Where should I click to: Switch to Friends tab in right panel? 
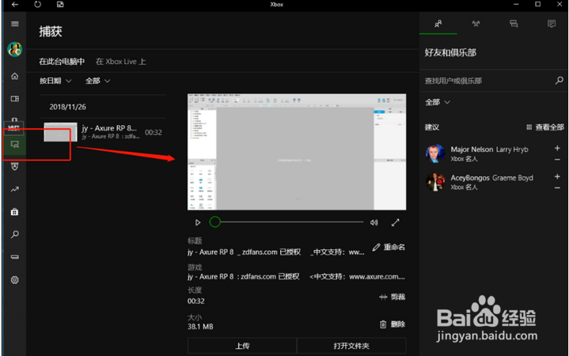[438, 24]
